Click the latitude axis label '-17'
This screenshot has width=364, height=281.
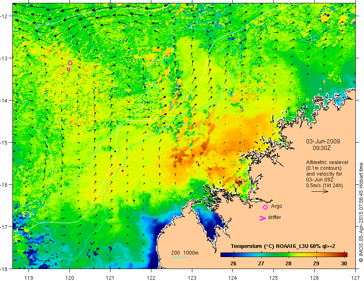click(x=5, y=226)
